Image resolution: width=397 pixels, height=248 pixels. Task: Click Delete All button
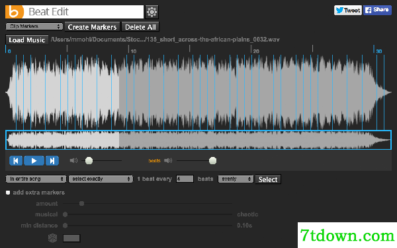tap(140, 27)
